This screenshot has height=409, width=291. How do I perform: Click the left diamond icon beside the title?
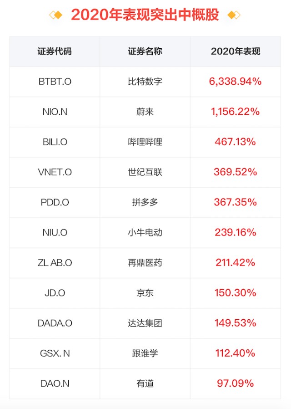[56, 15]
